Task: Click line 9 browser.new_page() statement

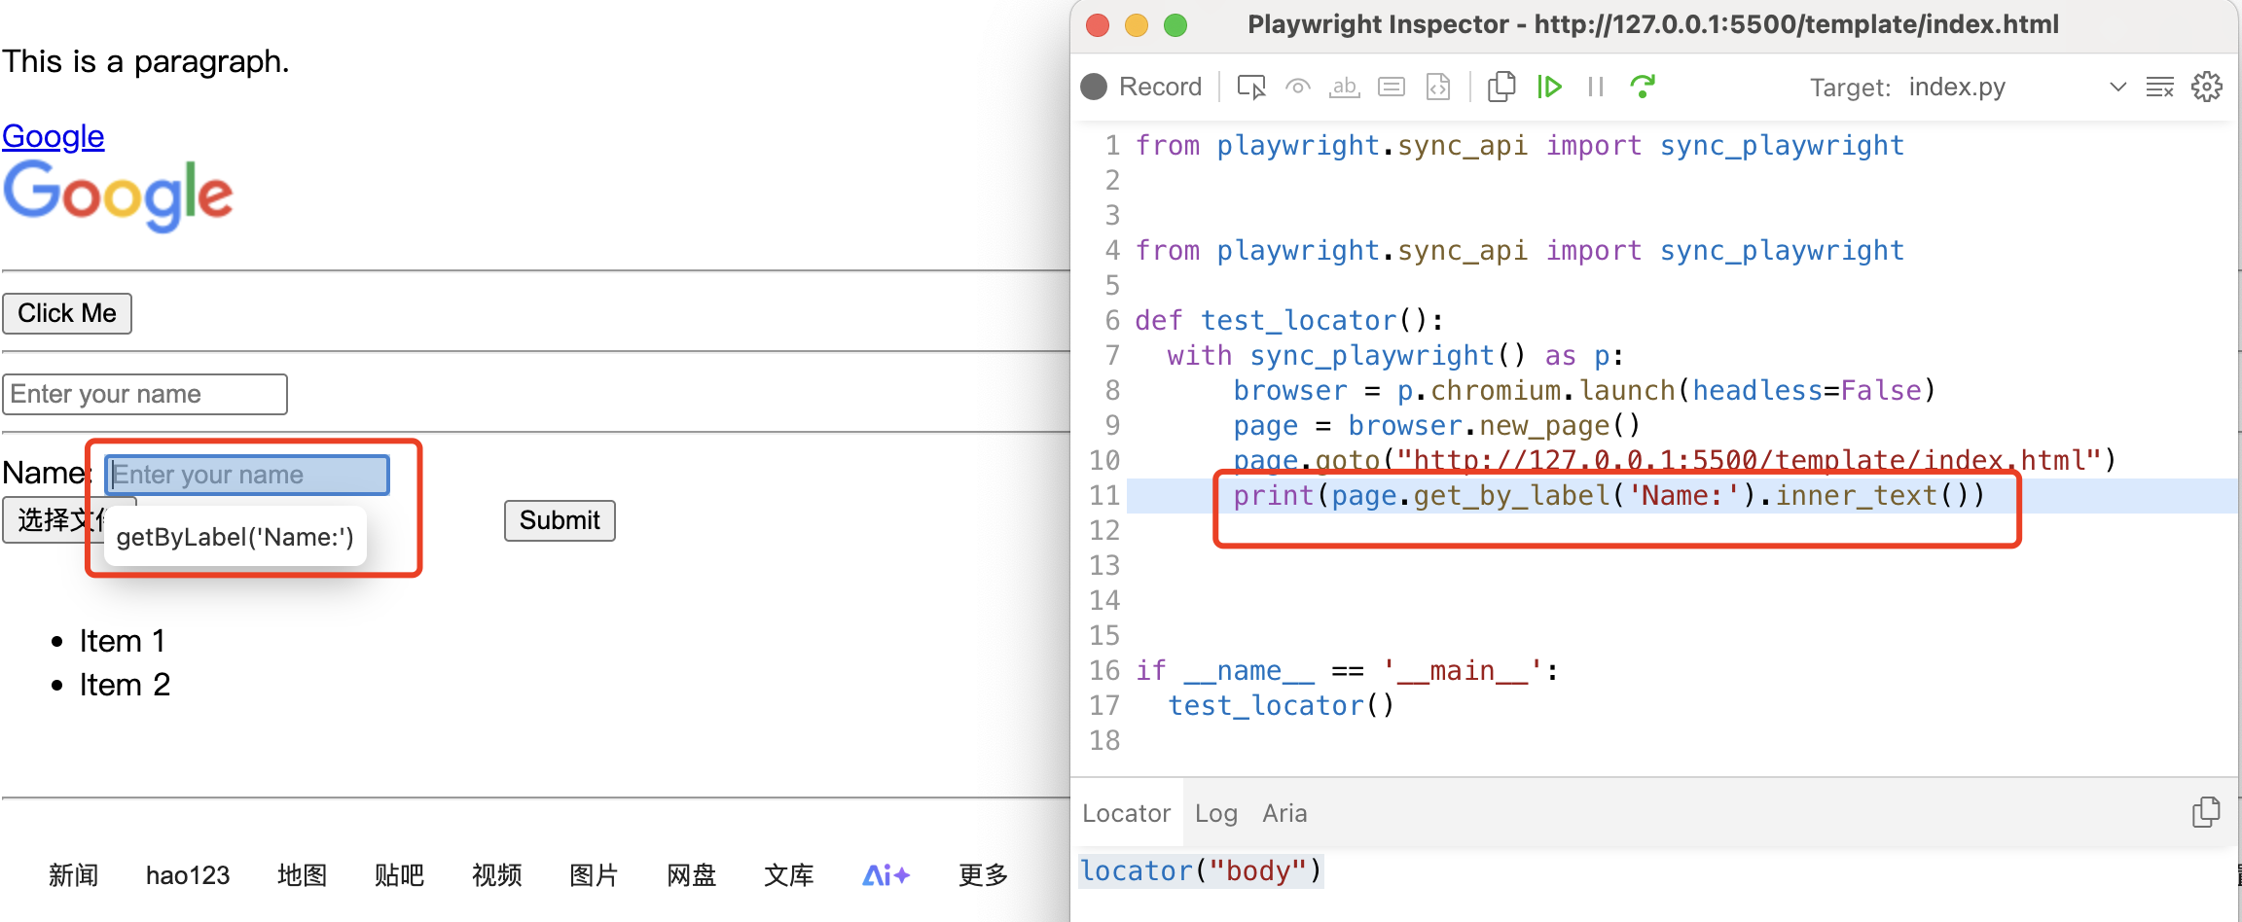Action: 1437,426
